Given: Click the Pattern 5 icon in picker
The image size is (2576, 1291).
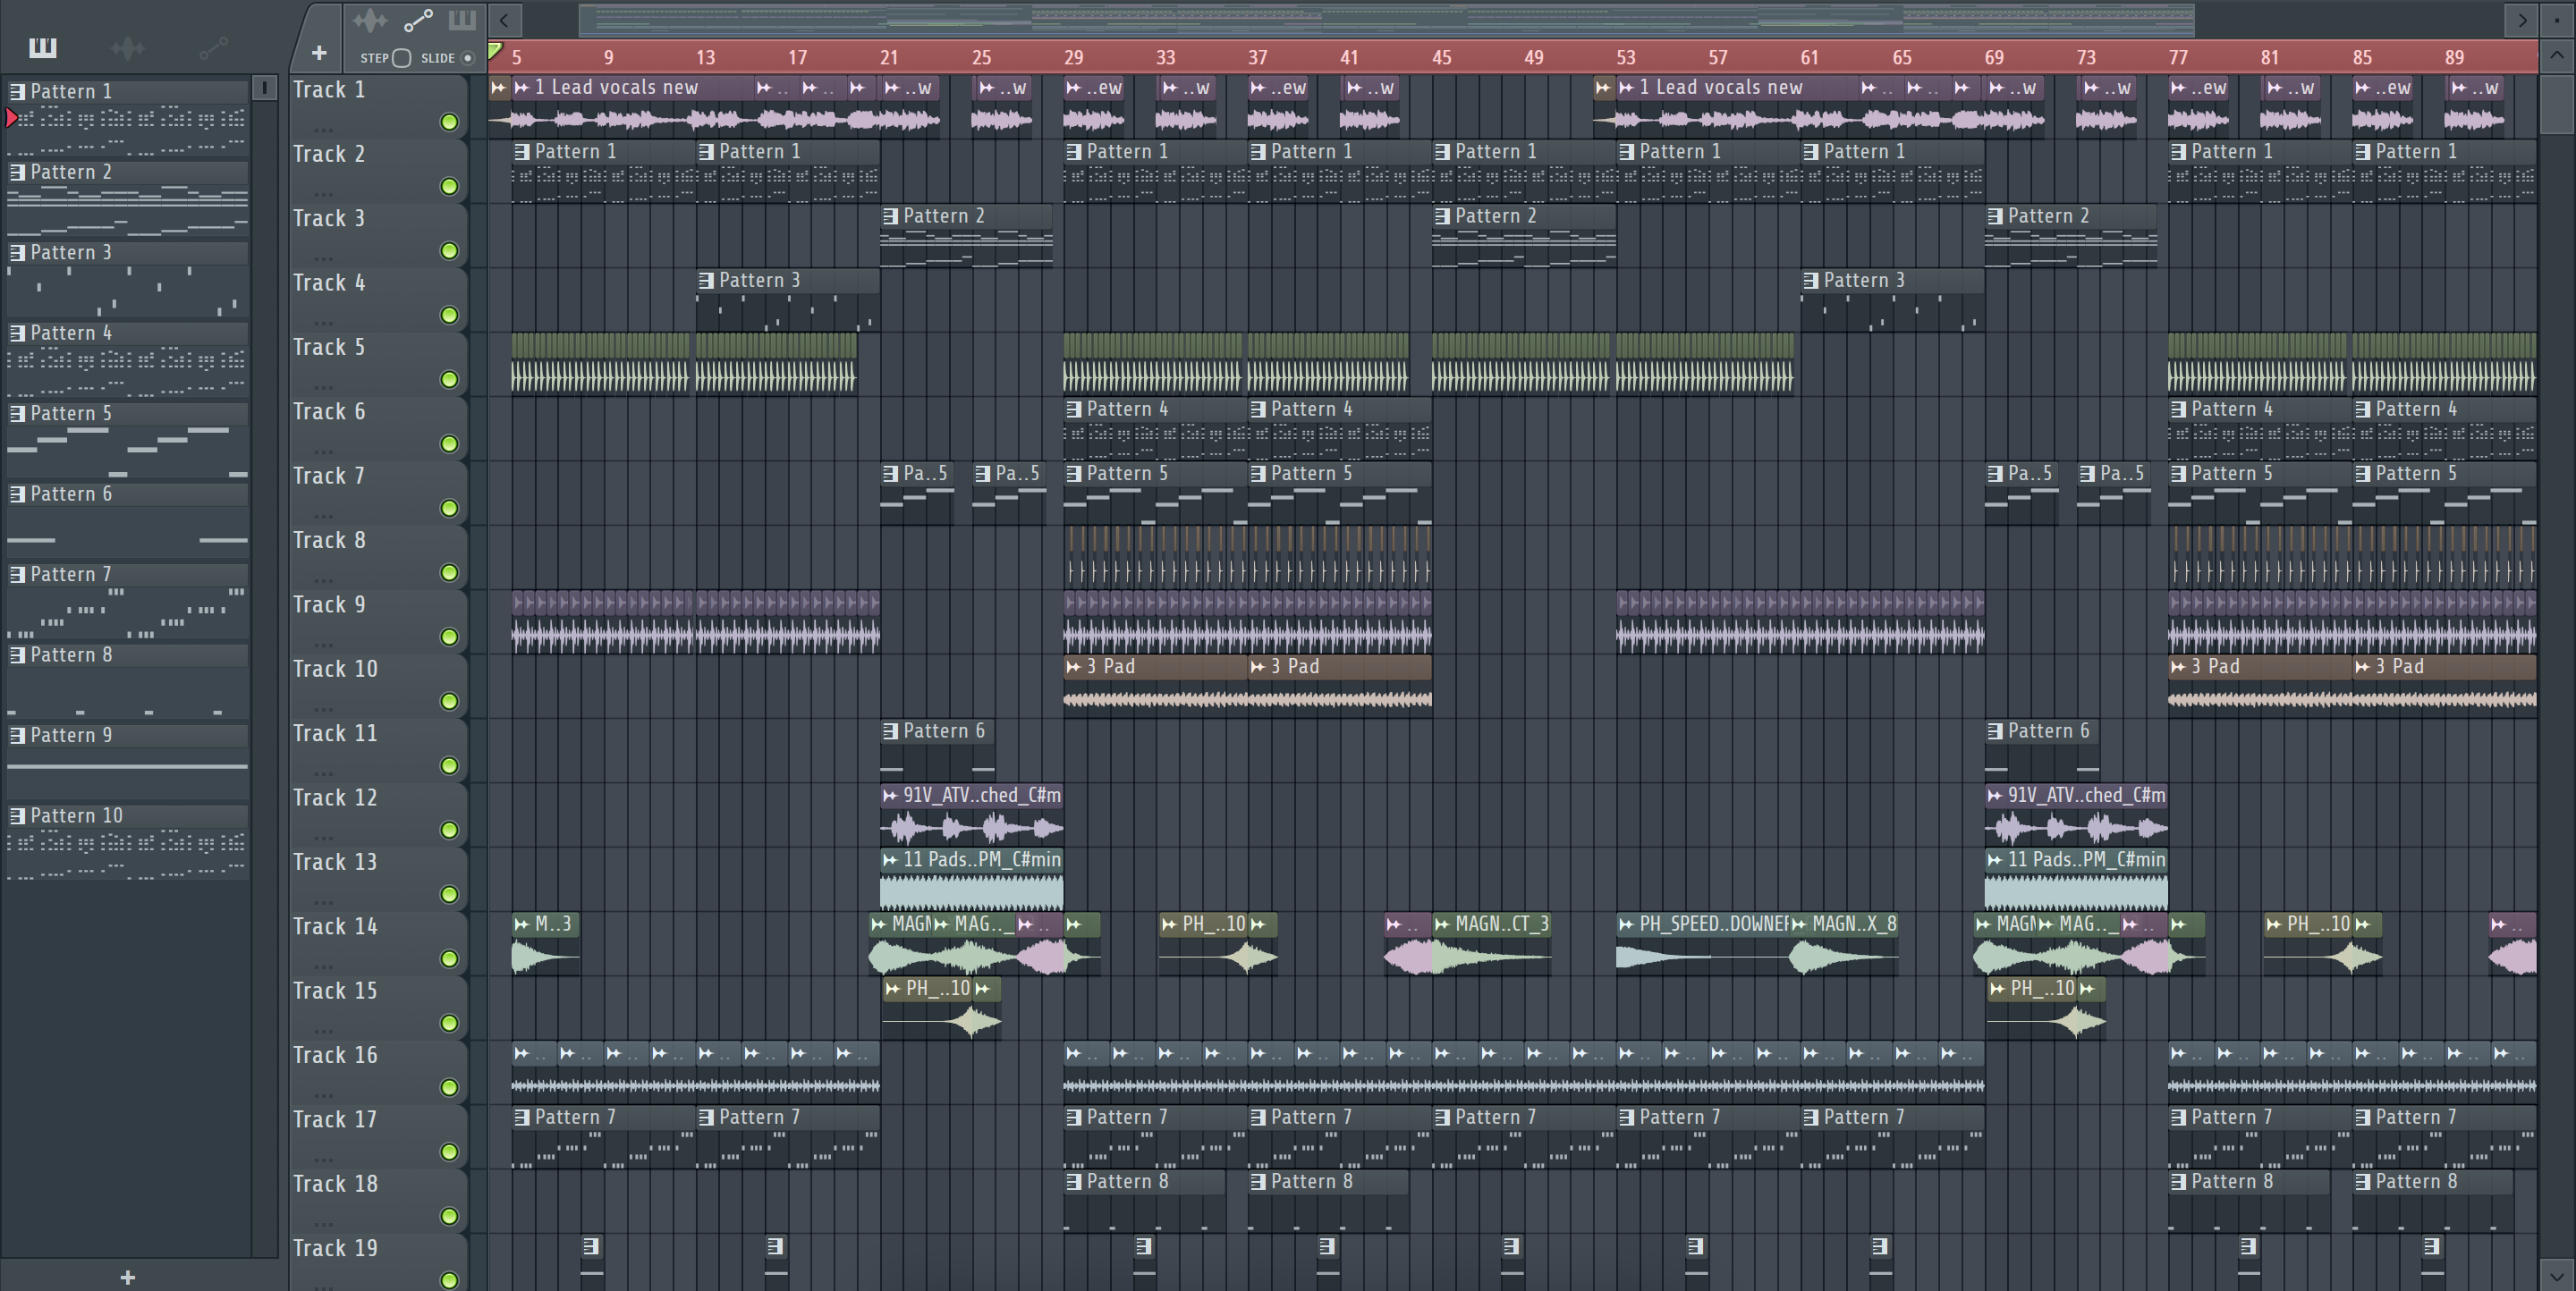Looking at the screenshot, I should 17,413.
